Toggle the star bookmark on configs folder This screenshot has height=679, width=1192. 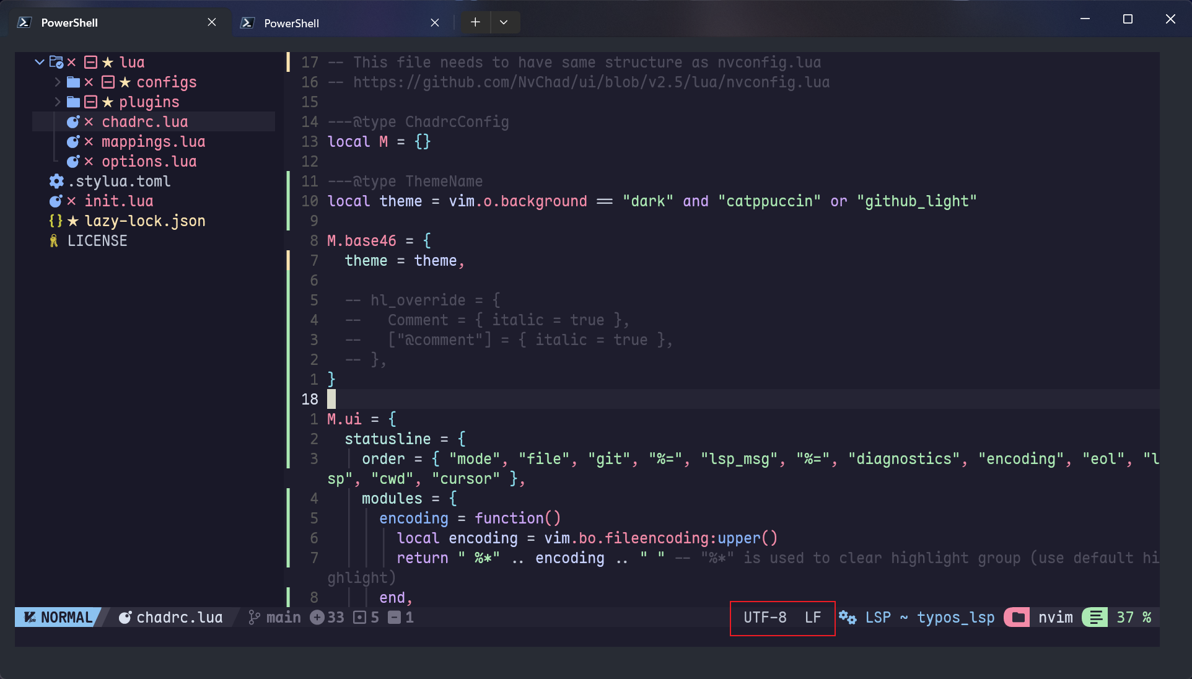124,82
